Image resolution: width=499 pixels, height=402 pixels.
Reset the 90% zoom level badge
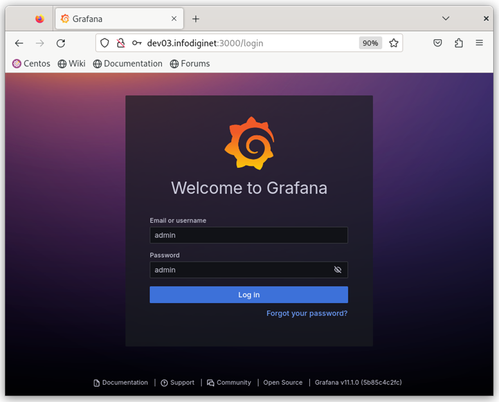coord(370,43)
